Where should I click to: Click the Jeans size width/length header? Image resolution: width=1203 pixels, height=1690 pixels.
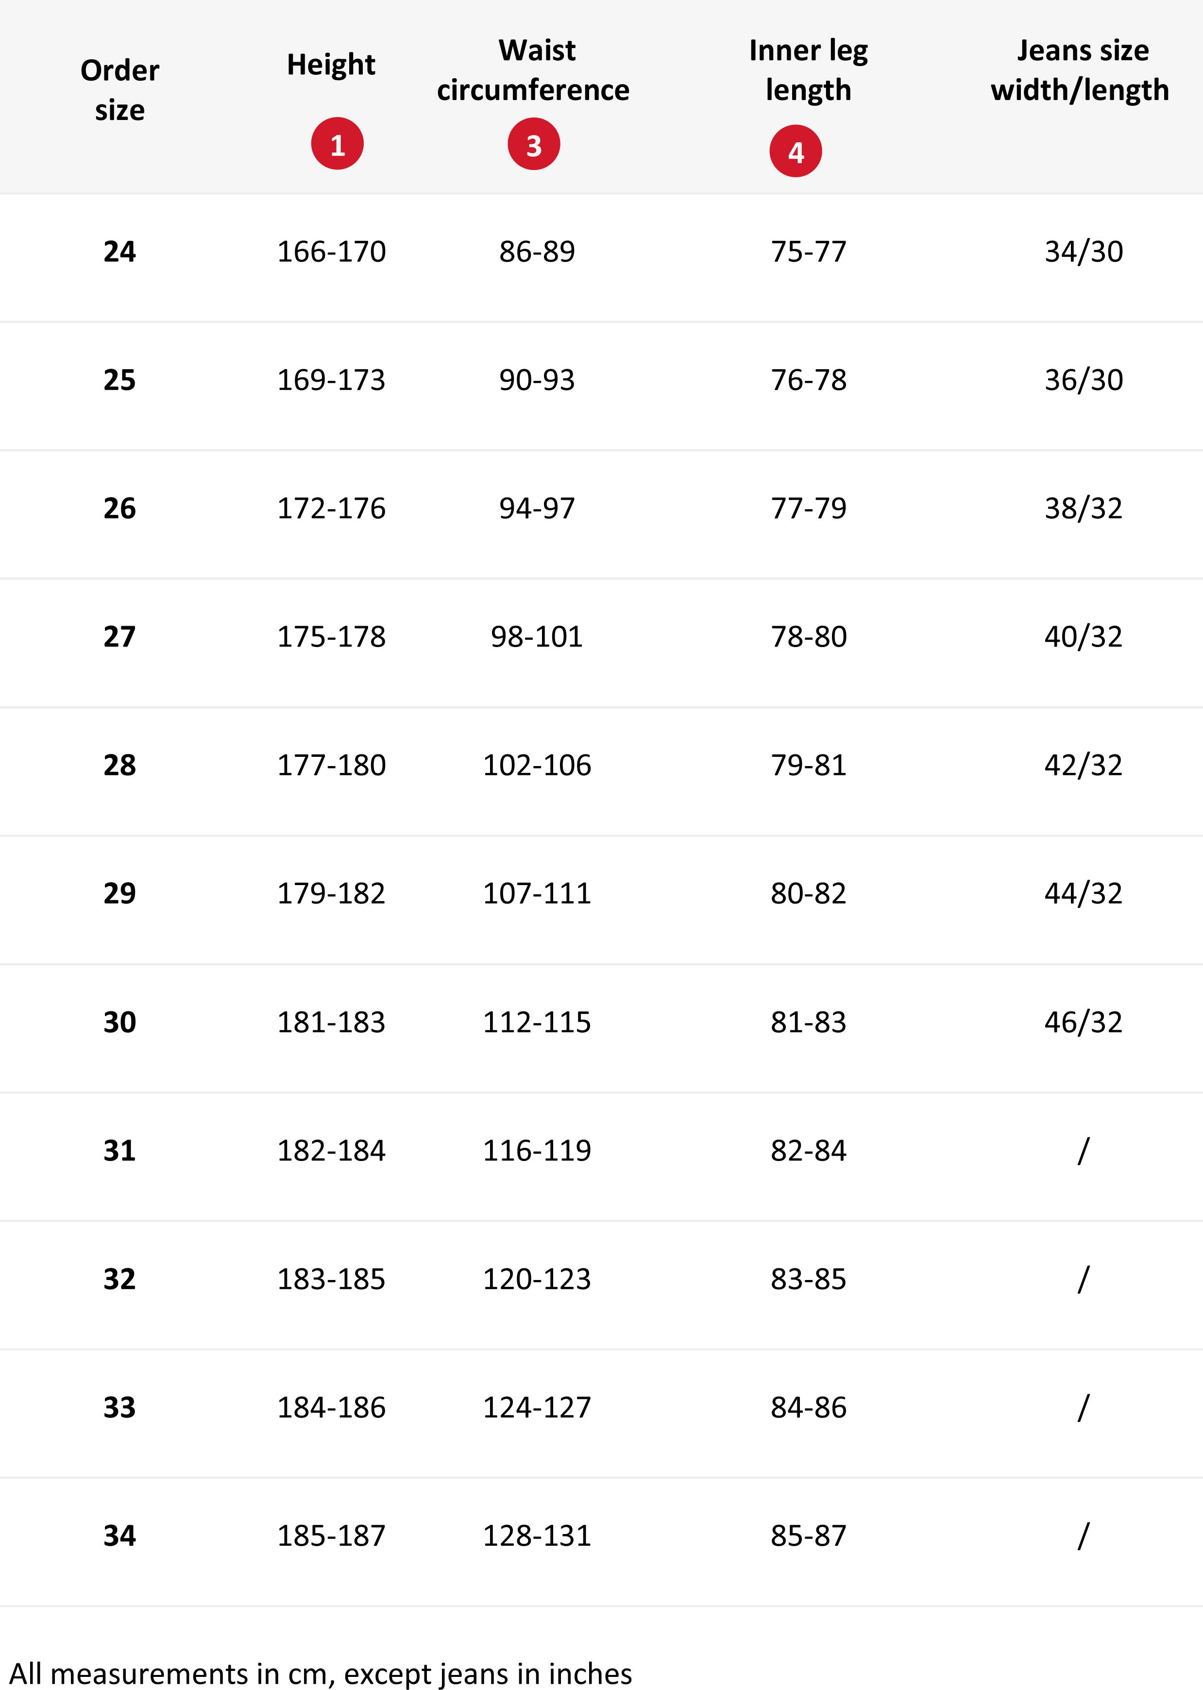click(x=1081, y=70)
